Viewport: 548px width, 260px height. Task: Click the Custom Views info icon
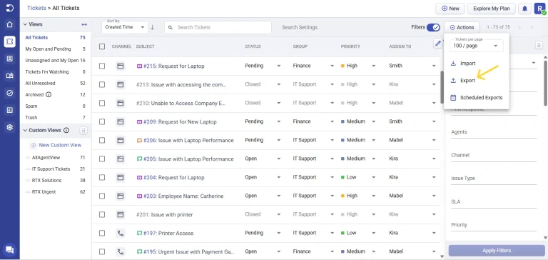(66, 130)
